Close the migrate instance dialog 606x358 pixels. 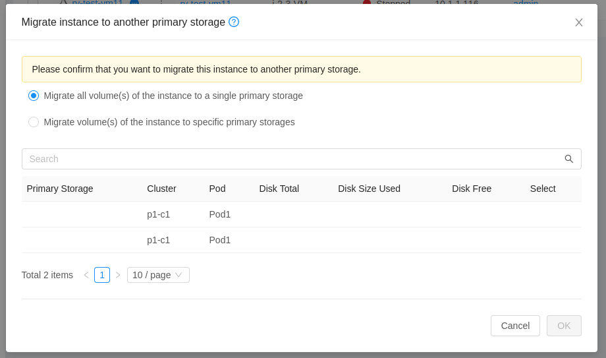pyautogui.click(x=579, y=22)
